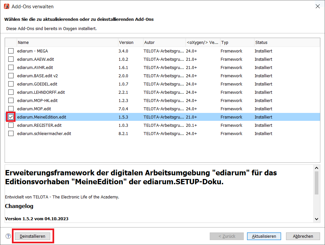The image size is (325, 245).
Task: Sort by the Typ column header
Action: coord(237,43)
